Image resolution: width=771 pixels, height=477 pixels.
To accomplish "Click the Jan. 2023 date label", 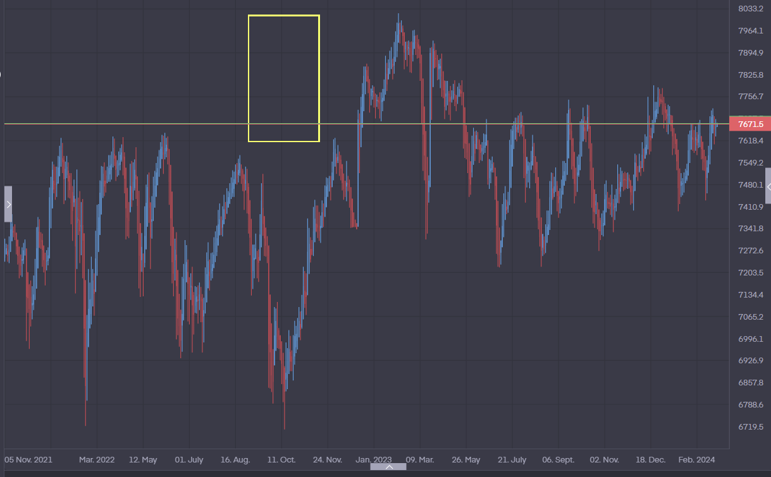I will 373,460.
